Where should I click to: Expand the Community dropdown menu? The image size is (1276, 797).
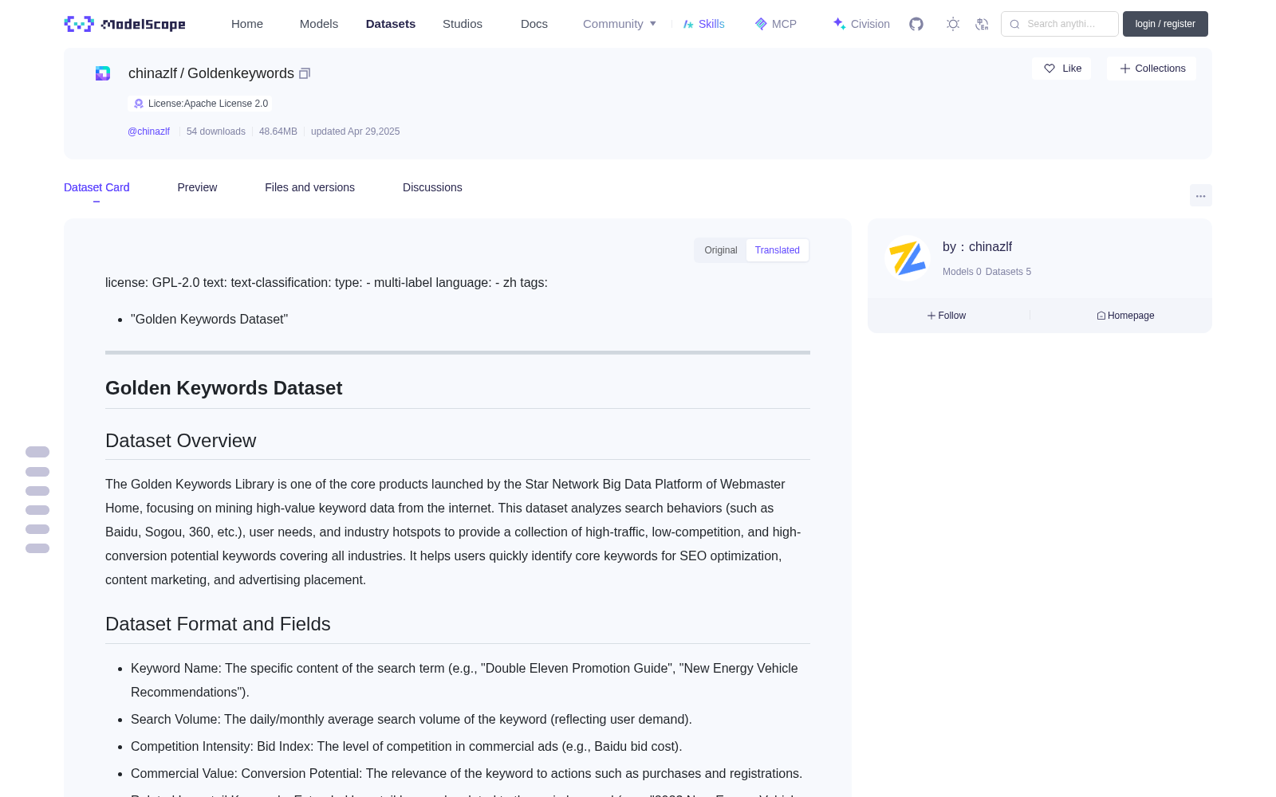(620, 24)
